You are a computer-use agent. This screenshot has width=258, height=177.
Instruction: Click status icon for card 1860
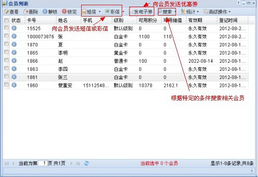point(14,85)
